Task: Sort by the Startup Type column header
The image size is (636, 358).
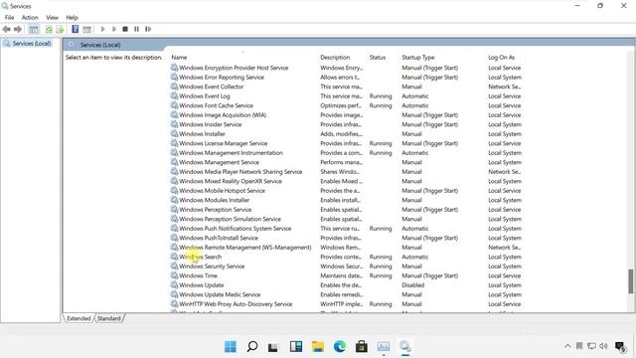Action: click(x=417, y=58)
